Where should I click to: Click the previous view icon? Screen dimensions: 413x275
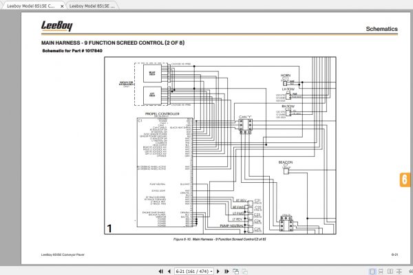tap(236, 272)
